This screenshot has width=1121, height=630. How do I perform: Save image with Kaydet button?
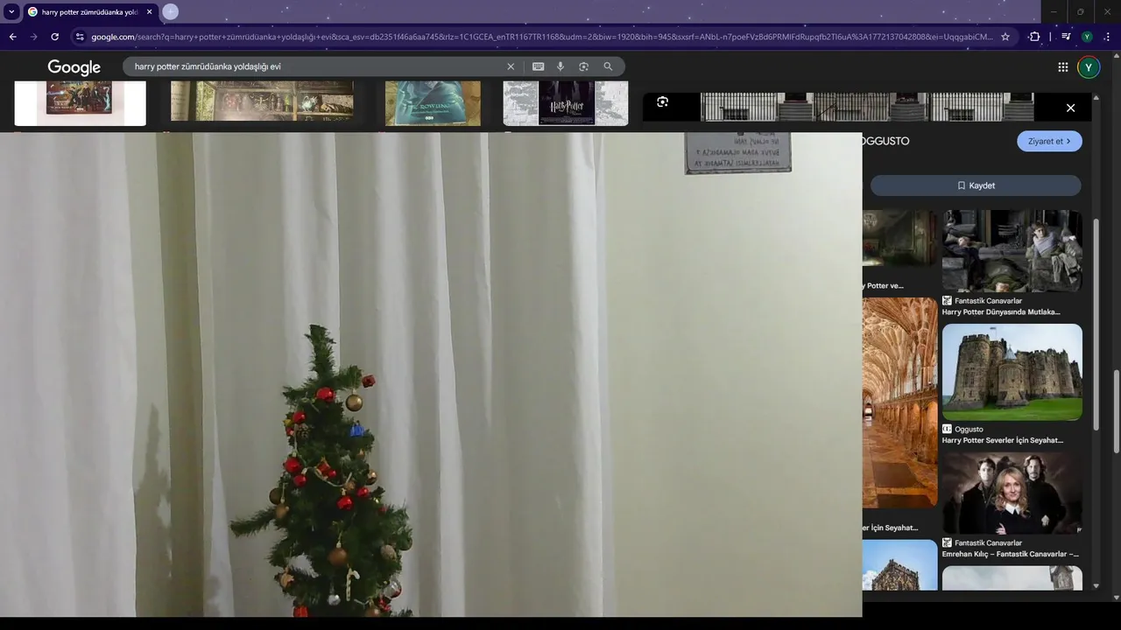click(976, 185)
